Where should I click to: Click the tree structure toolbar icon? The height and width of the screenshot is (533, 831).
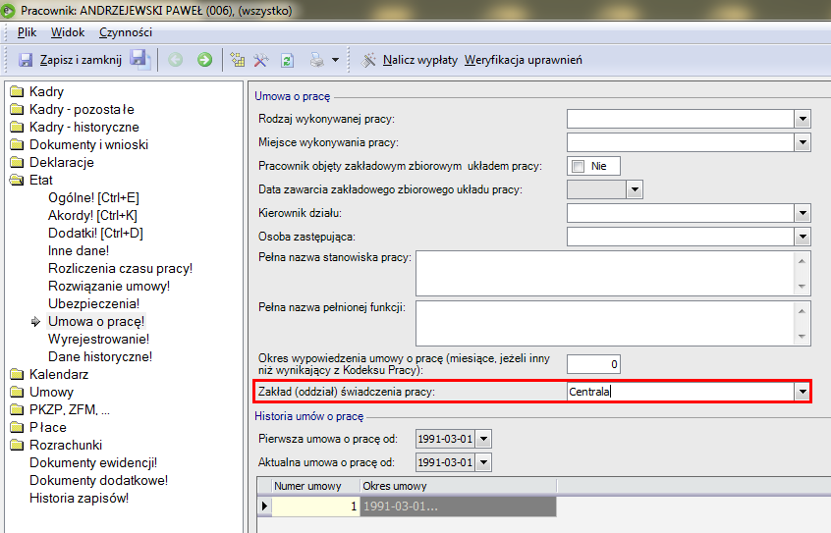[x=238, y=60]
